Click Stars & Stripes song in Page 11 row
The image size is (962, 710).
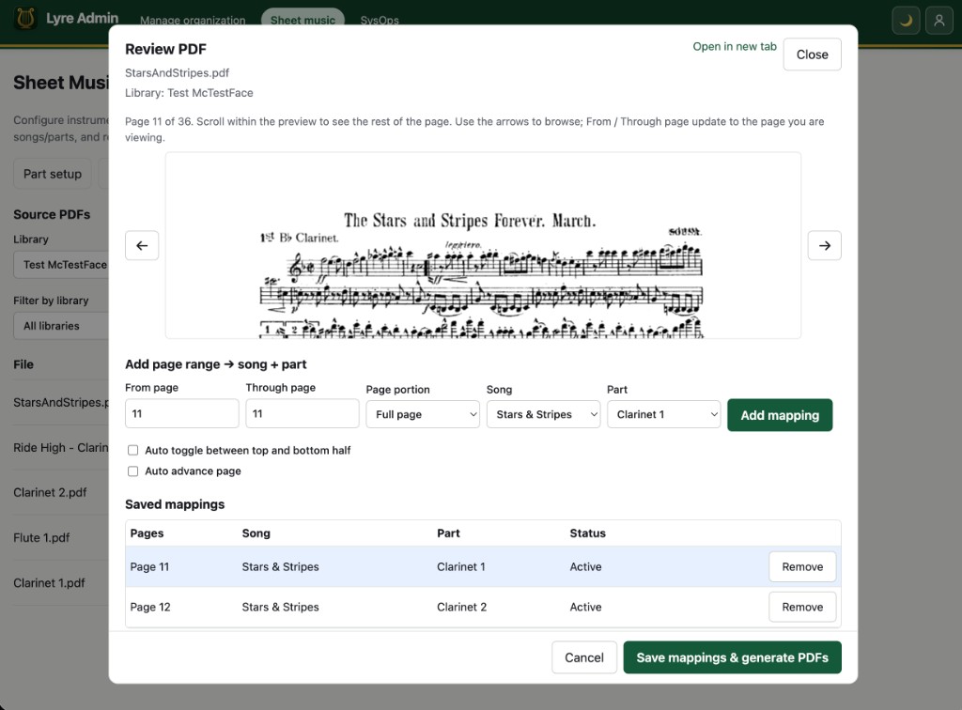[x=280, y=566]
